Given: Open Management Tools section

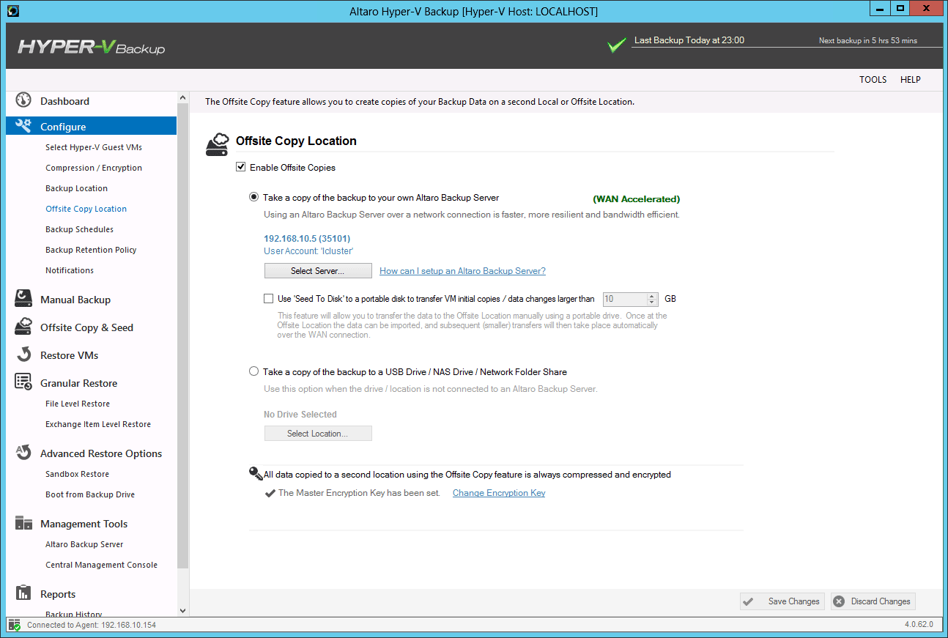Looking at the screenshot, I should coord(84,524).
